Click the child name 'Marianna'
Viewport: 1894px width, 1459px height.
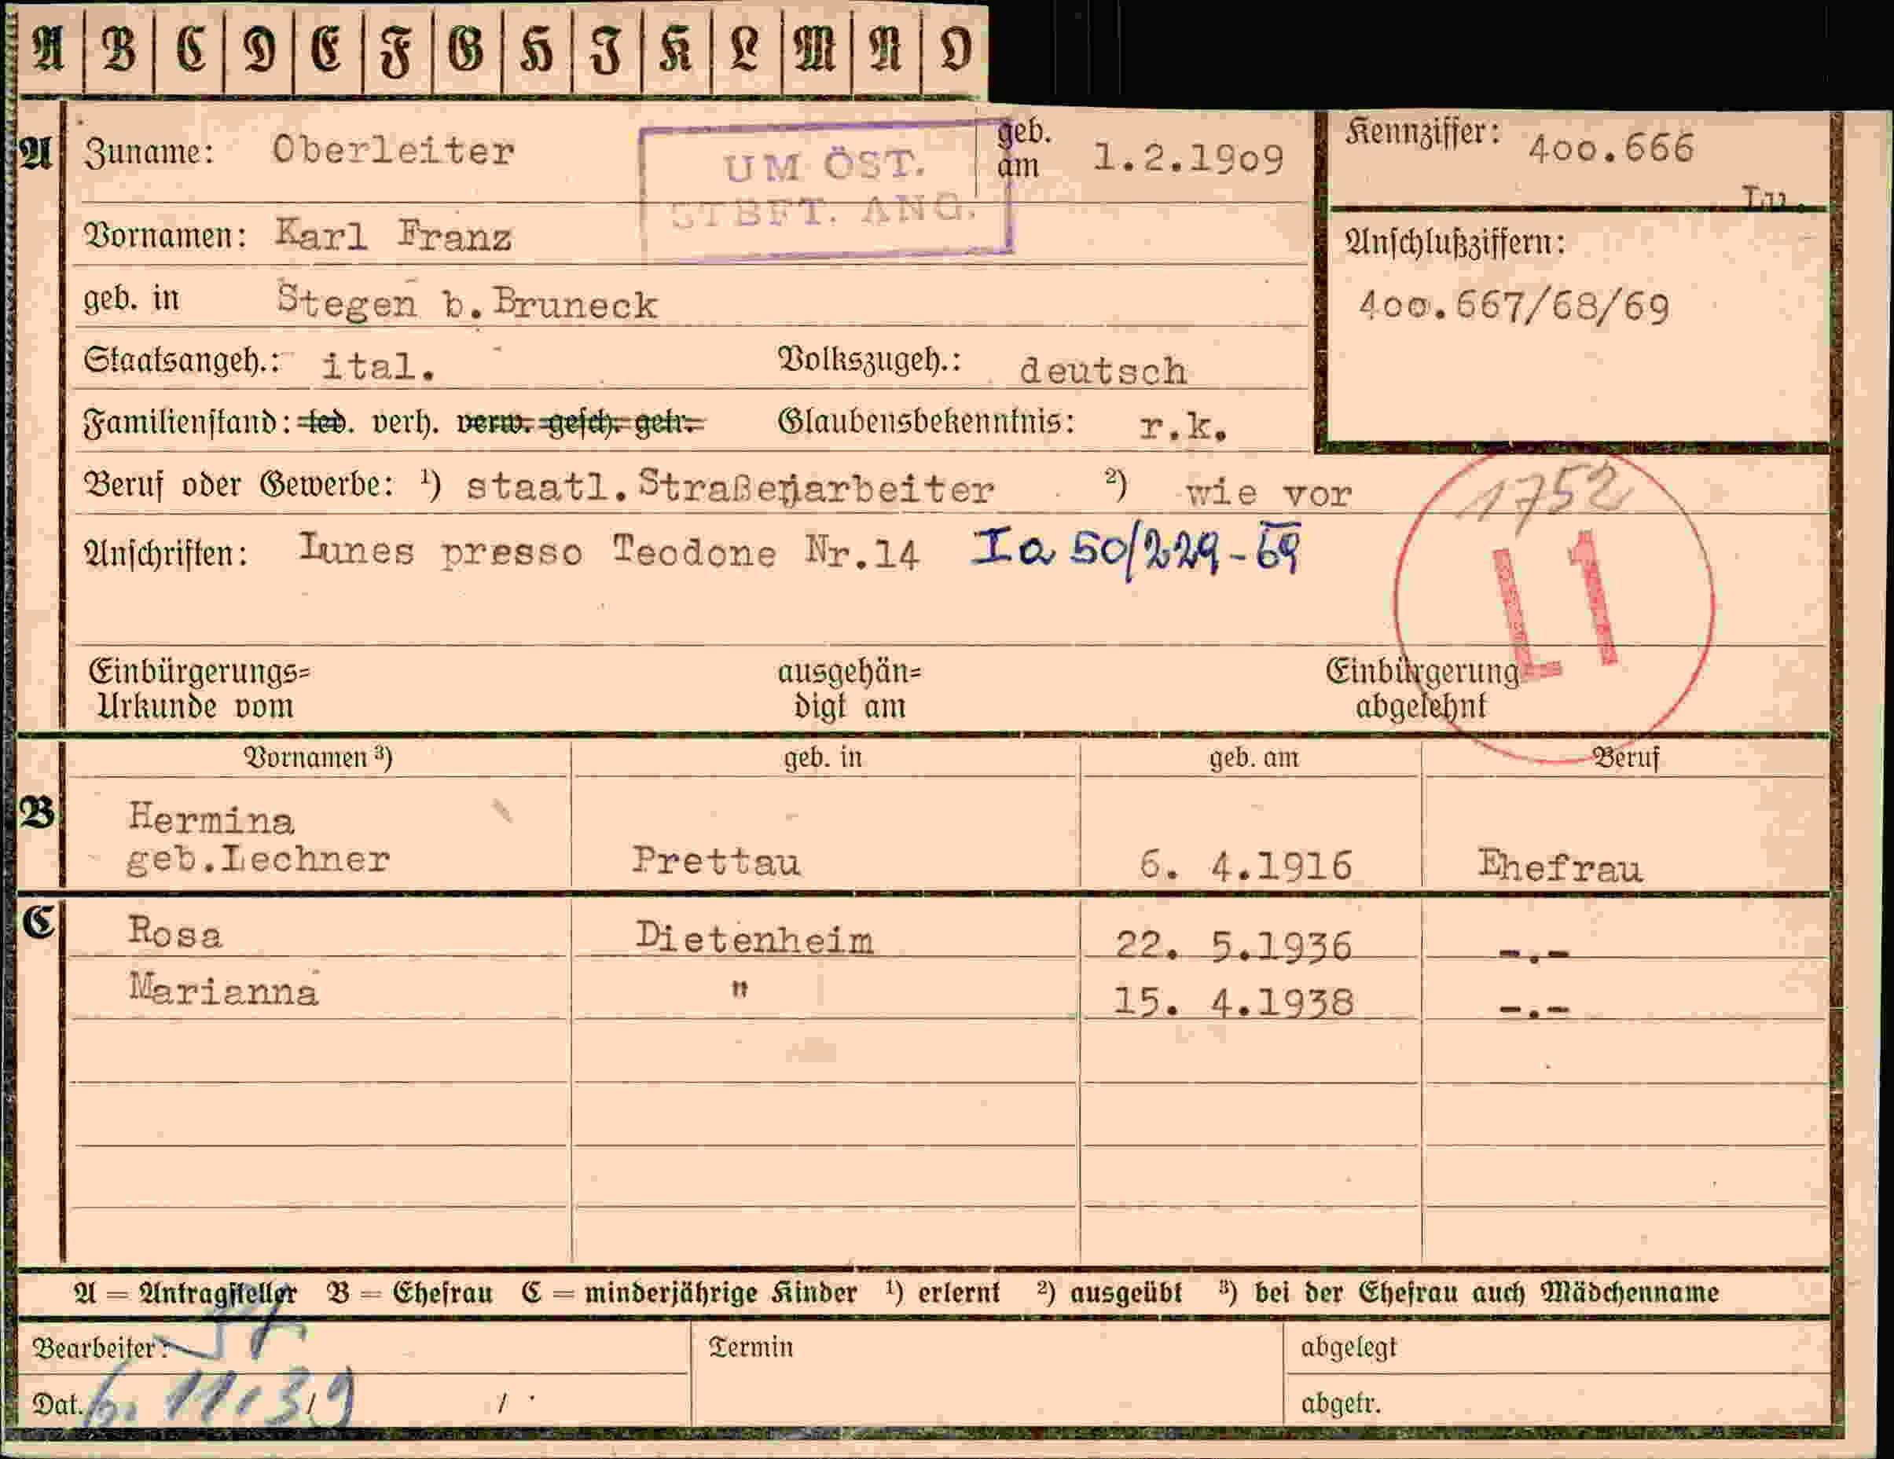[224, 990]
